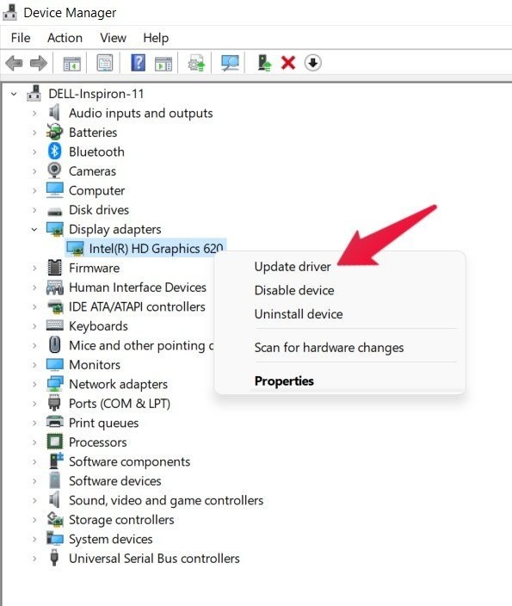Choose Uninstall device from context menu

click(x=299, y=314)
